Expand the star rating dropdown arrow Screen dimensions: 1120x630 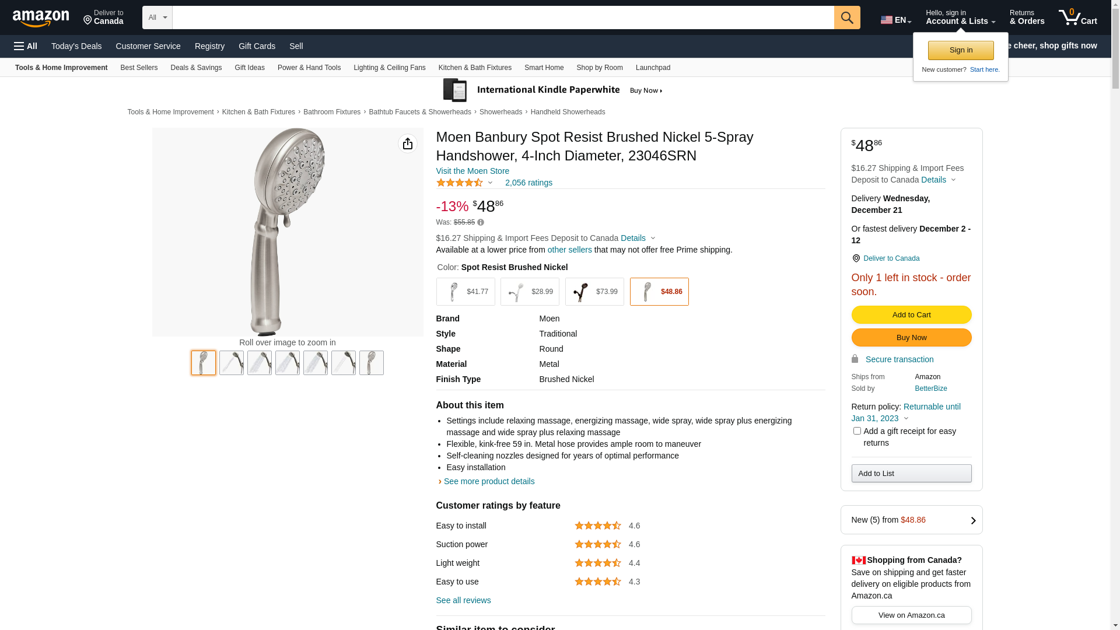(x=490, y=183)
